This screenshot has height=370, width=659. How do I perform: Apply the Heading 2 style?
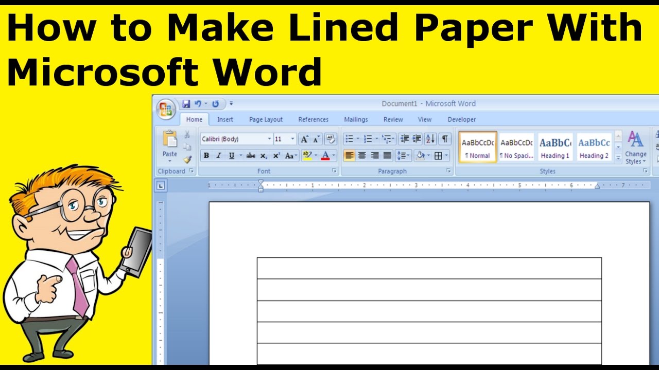click(x=594, y=148)
